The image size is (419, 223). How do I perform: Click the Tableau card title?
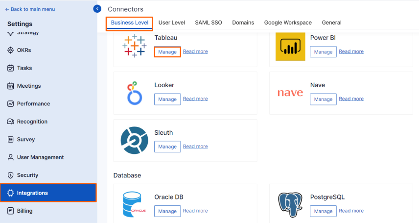pos(165,38)
